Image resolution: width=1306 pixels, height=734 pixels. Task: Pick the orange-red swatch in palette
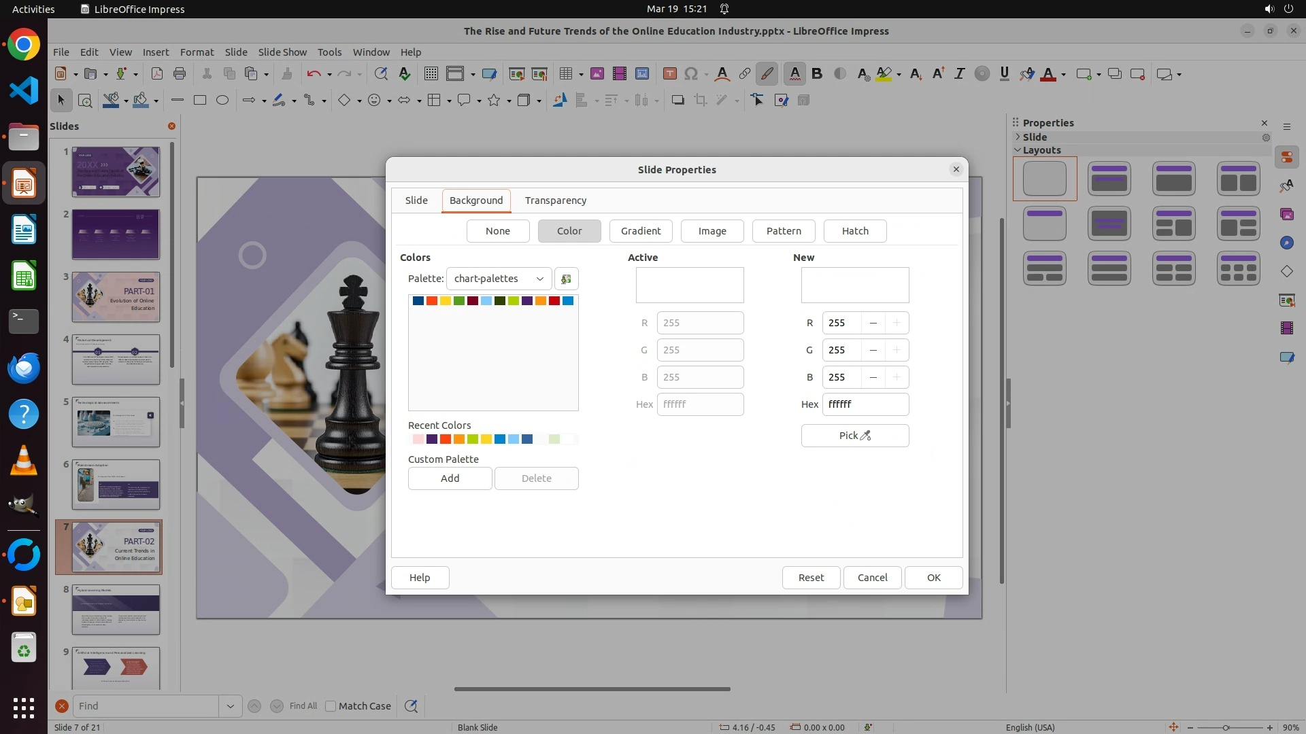point(432,301)
